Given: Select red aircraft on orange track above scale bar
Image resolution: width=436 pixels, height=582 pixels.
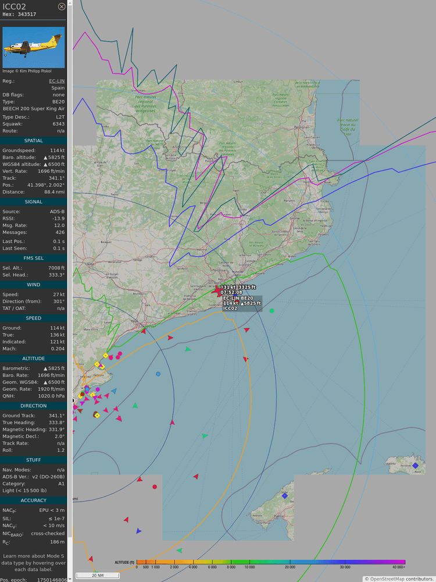Looking at the screenshot, I should (91, 559).
